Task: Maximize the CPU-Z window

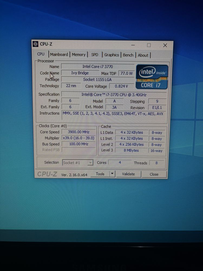Action: click(149, 45)
